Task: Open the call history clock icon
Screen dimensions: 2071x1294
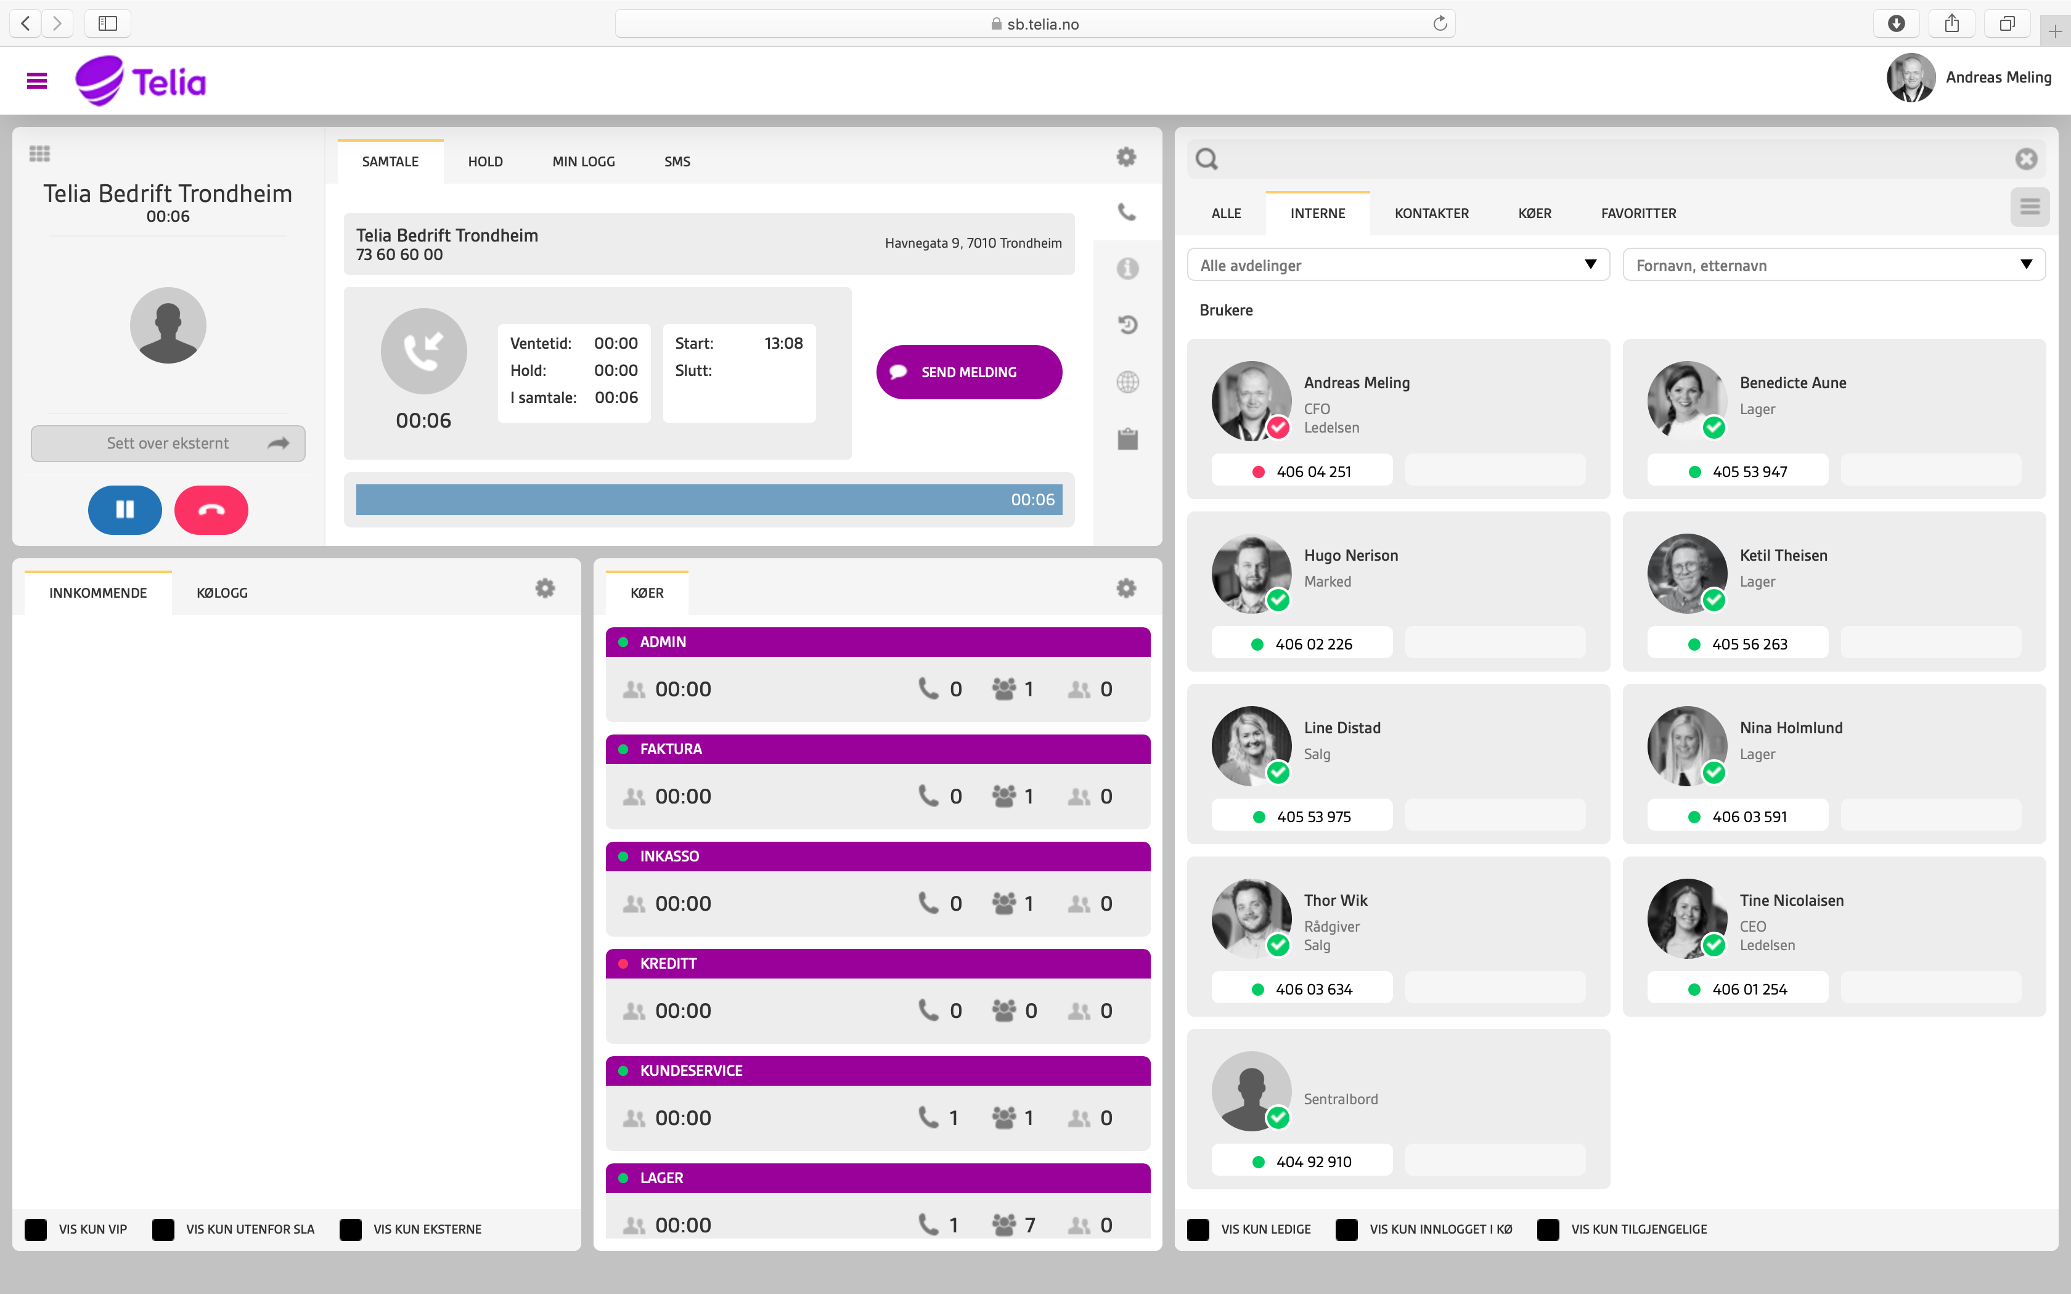Action: (1127, 325)
